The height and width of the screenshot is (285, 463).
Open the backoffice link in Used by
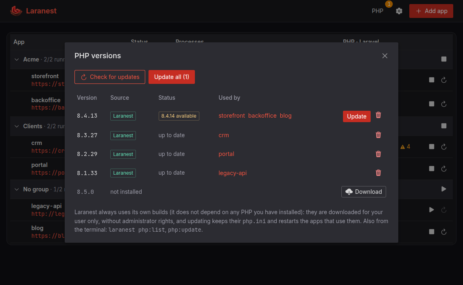[x=262, y=116]
